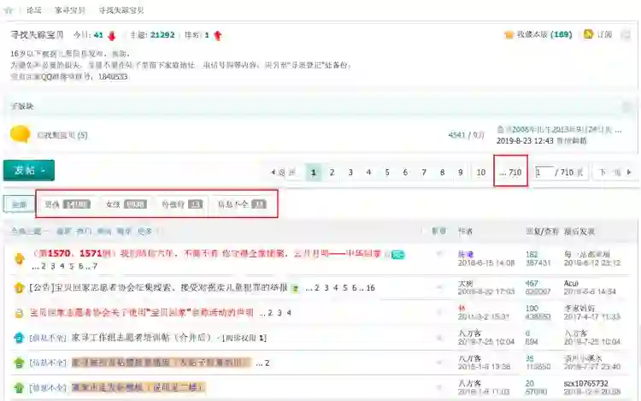The width and height of the screenshot is (641, 401).
Task: Click the pinned icon of the [公告] thread
Action: (19, 288)
